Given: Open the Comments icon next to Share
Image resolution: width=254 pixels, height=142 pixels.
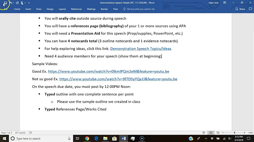Looking at the screenshot, I should tap(250, 9).
